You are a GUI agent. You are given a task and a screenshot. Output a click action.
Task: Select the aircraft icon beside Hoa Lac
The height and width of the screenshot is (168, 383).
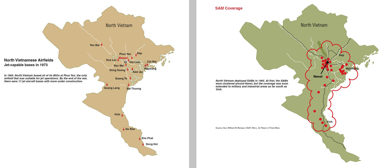click(x=118, y=60)
